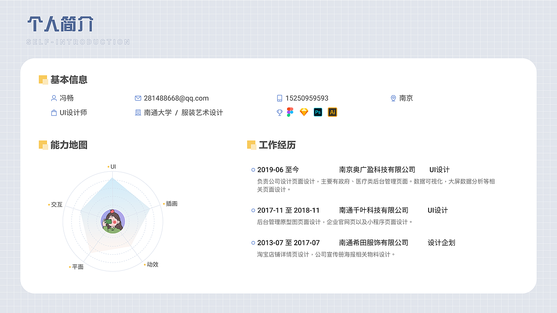557x313 pixels.
Task: Click the envelope icon beside the email address
Action: (138, 98)
